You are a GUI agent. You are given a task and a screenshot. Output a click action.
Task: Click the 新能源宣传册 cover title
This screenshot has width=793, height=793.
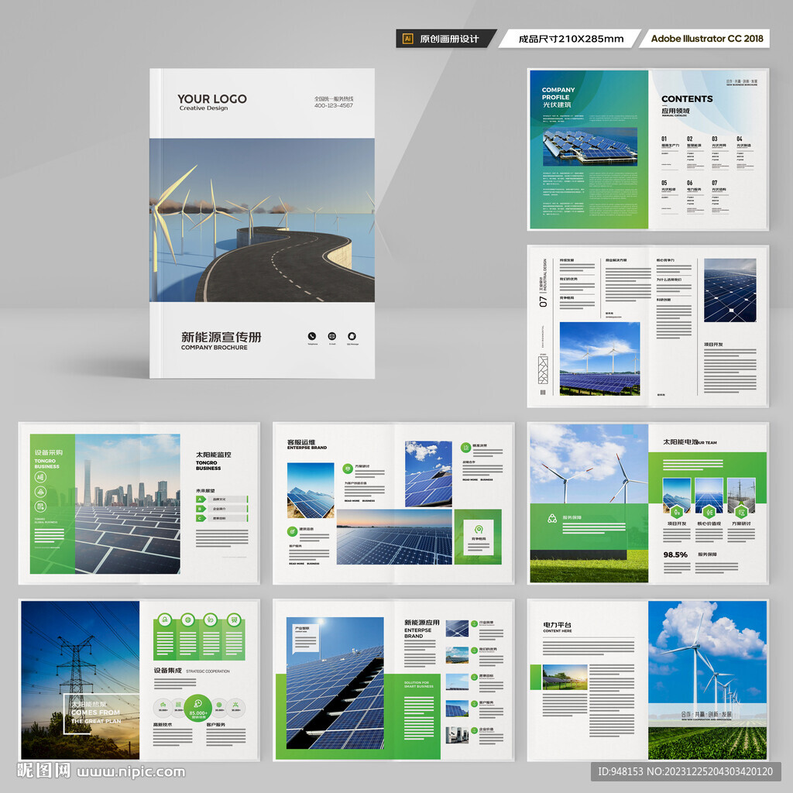pyautogui.click(x=221, y=337)
